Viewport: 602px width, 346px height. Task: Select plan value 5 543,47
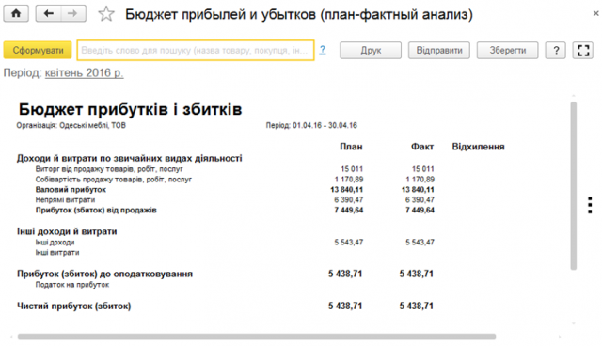(x=349, y=243)
